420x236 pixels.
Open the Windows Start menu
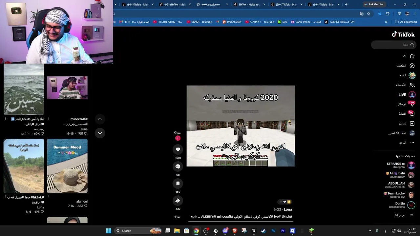click(108, 231)
